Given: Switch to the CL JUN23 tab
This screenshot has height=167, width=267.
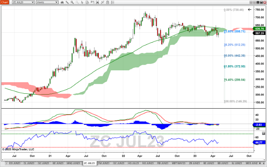Looking at the screenshot, I should coord(29,163).
